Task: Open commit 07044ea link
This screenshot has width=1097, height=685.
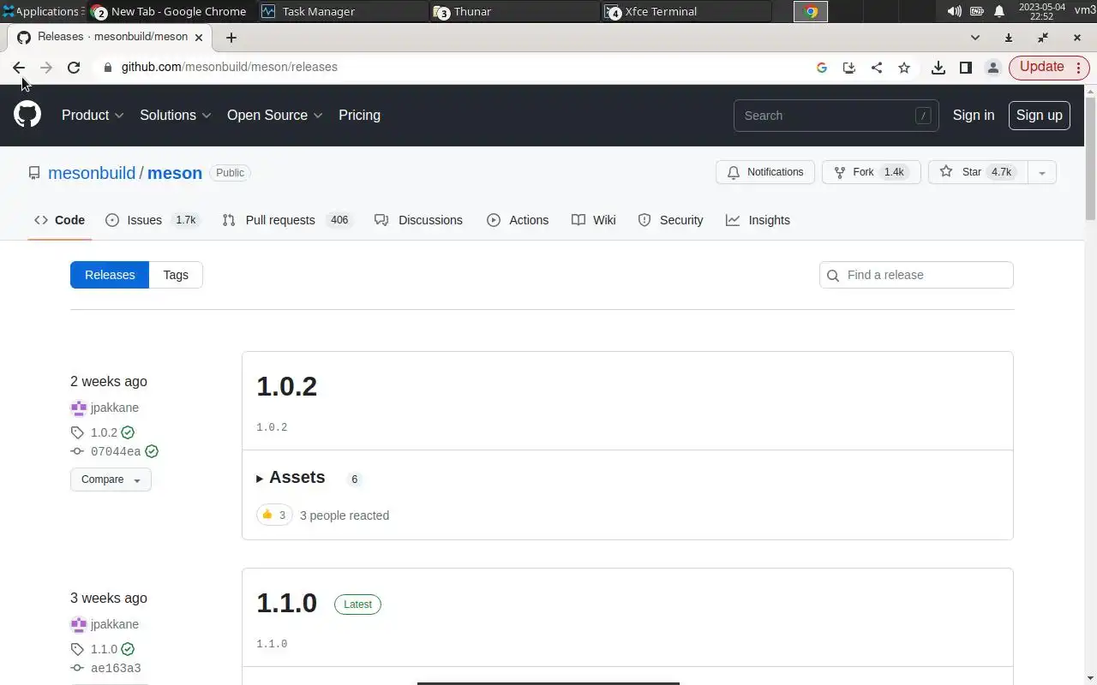Action: [x=116, y=451]
